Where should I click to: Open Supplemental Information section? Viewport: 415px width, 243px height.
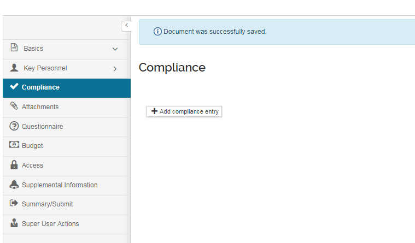67,186
